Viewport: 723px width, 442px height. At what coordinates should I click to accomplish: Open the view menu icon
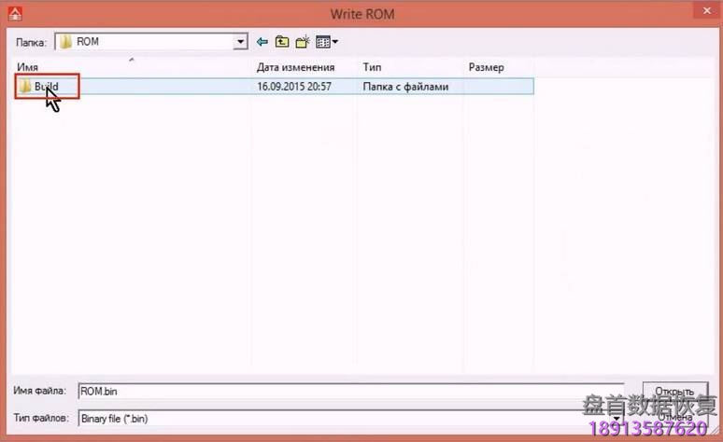(x=327, y=42)
